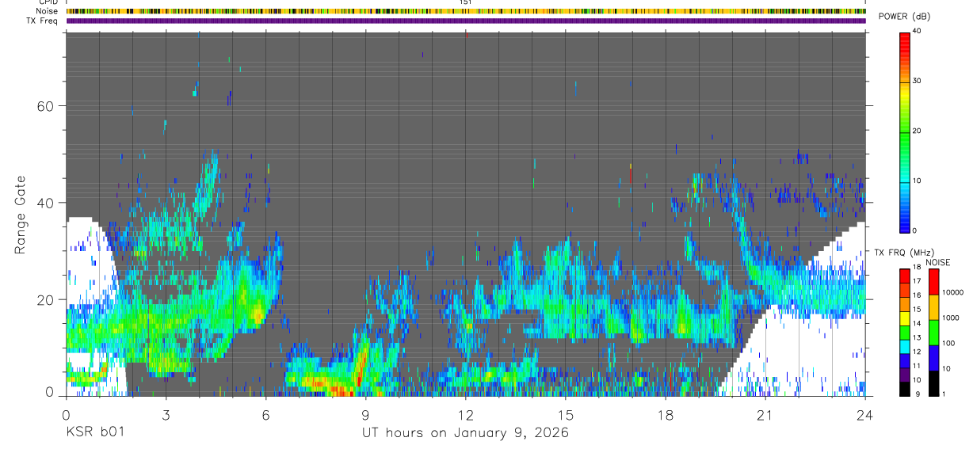This screenshot has height=449, width=973.
Task: Click the Noise label at top left
Action: [x=48, y=11]
